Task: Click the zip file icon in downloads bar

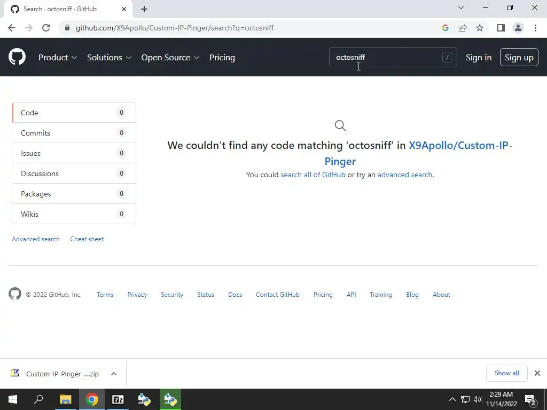Action: (x=15, y=373)
